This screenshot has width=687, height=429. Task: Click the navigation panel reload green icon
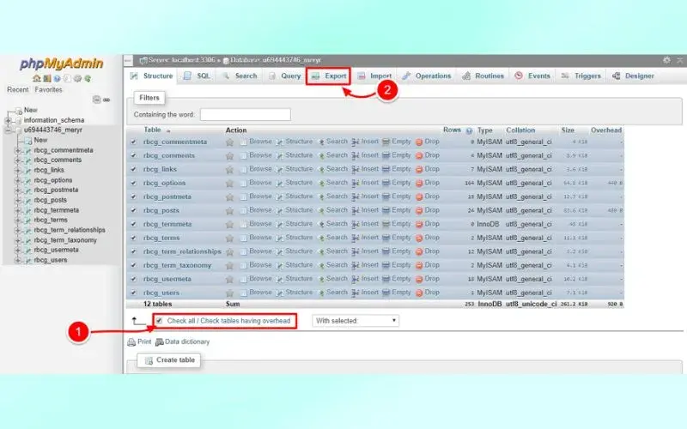(88, 78)
